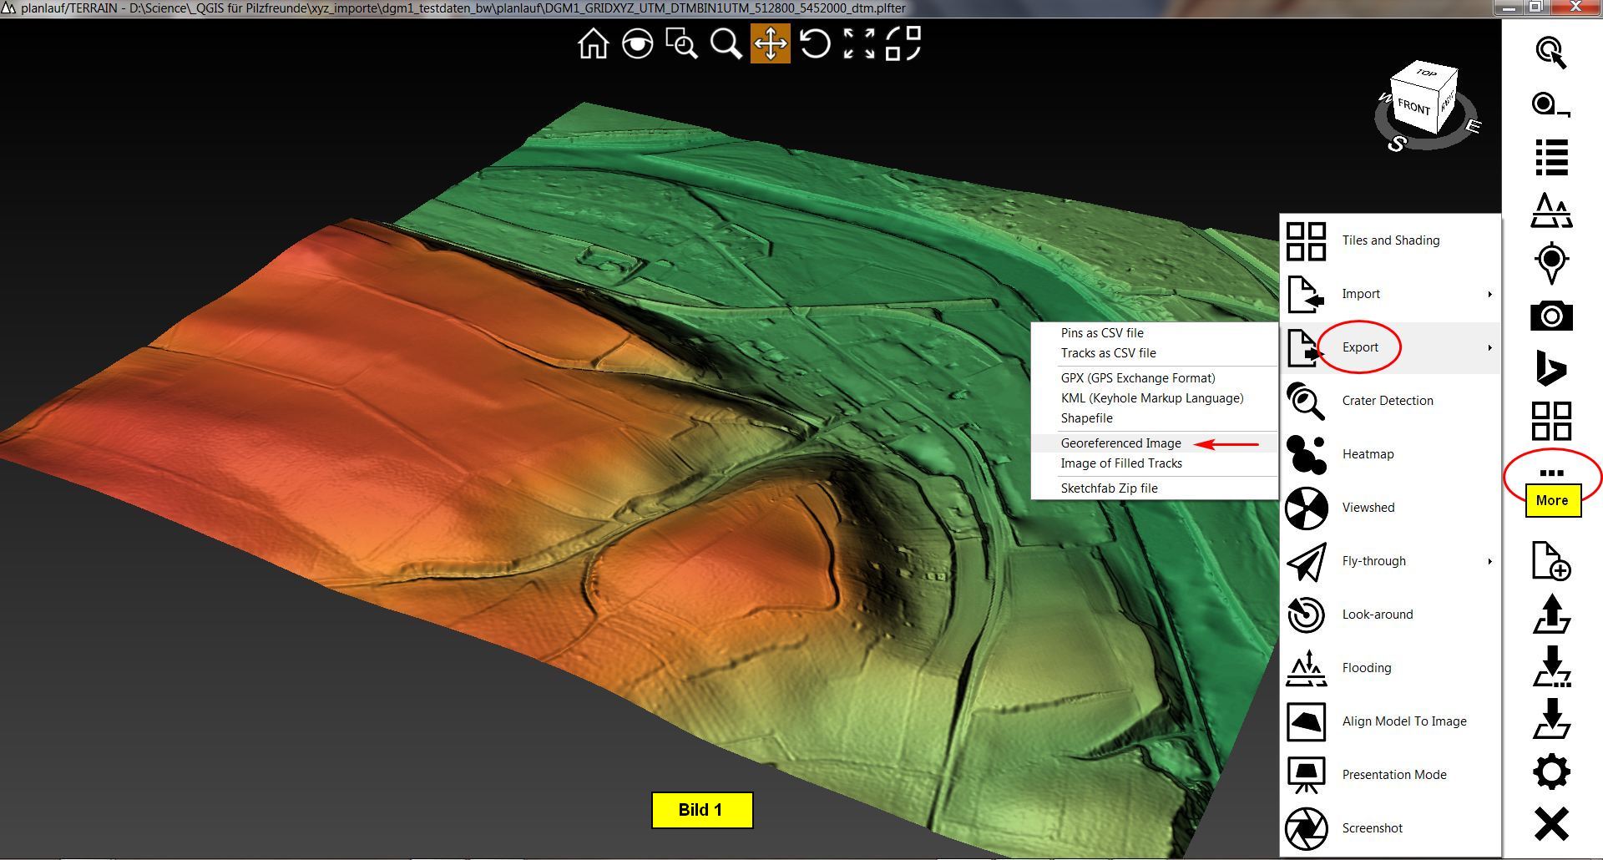Viewport: 1603px width, 860px height.
Task: Open settings gear icon
Action: (x=1551, y=771)
